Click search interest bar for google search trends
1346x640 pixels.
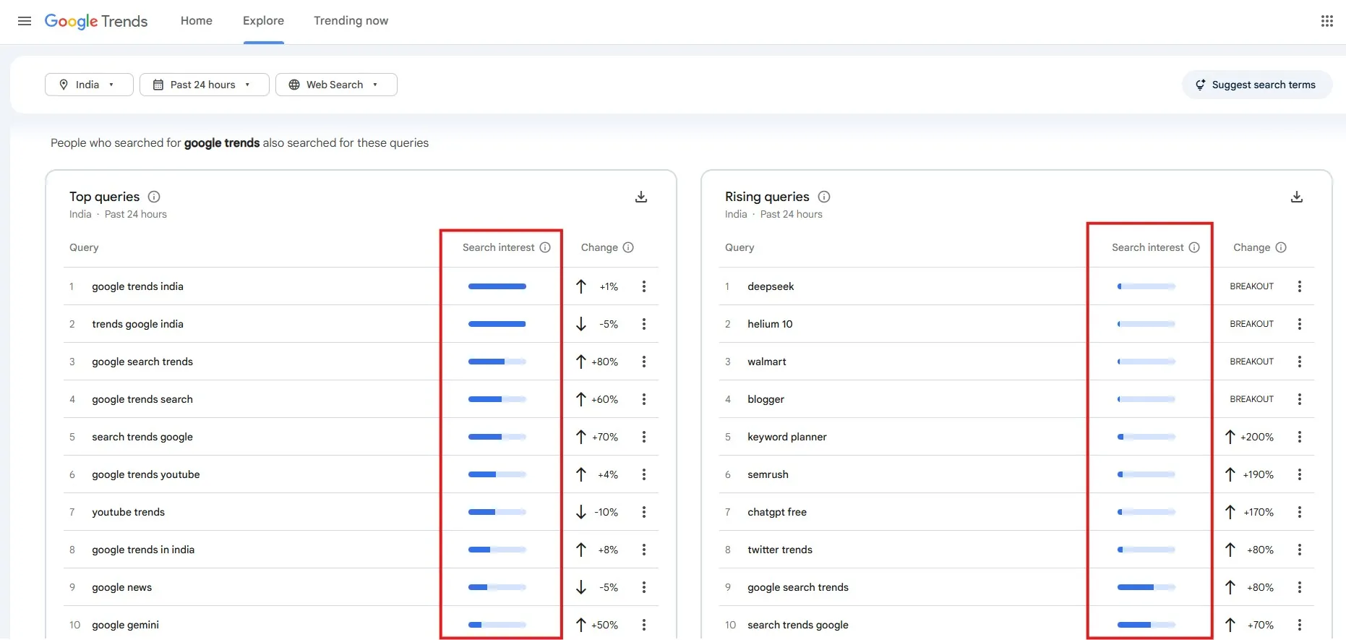pos(497,362)
